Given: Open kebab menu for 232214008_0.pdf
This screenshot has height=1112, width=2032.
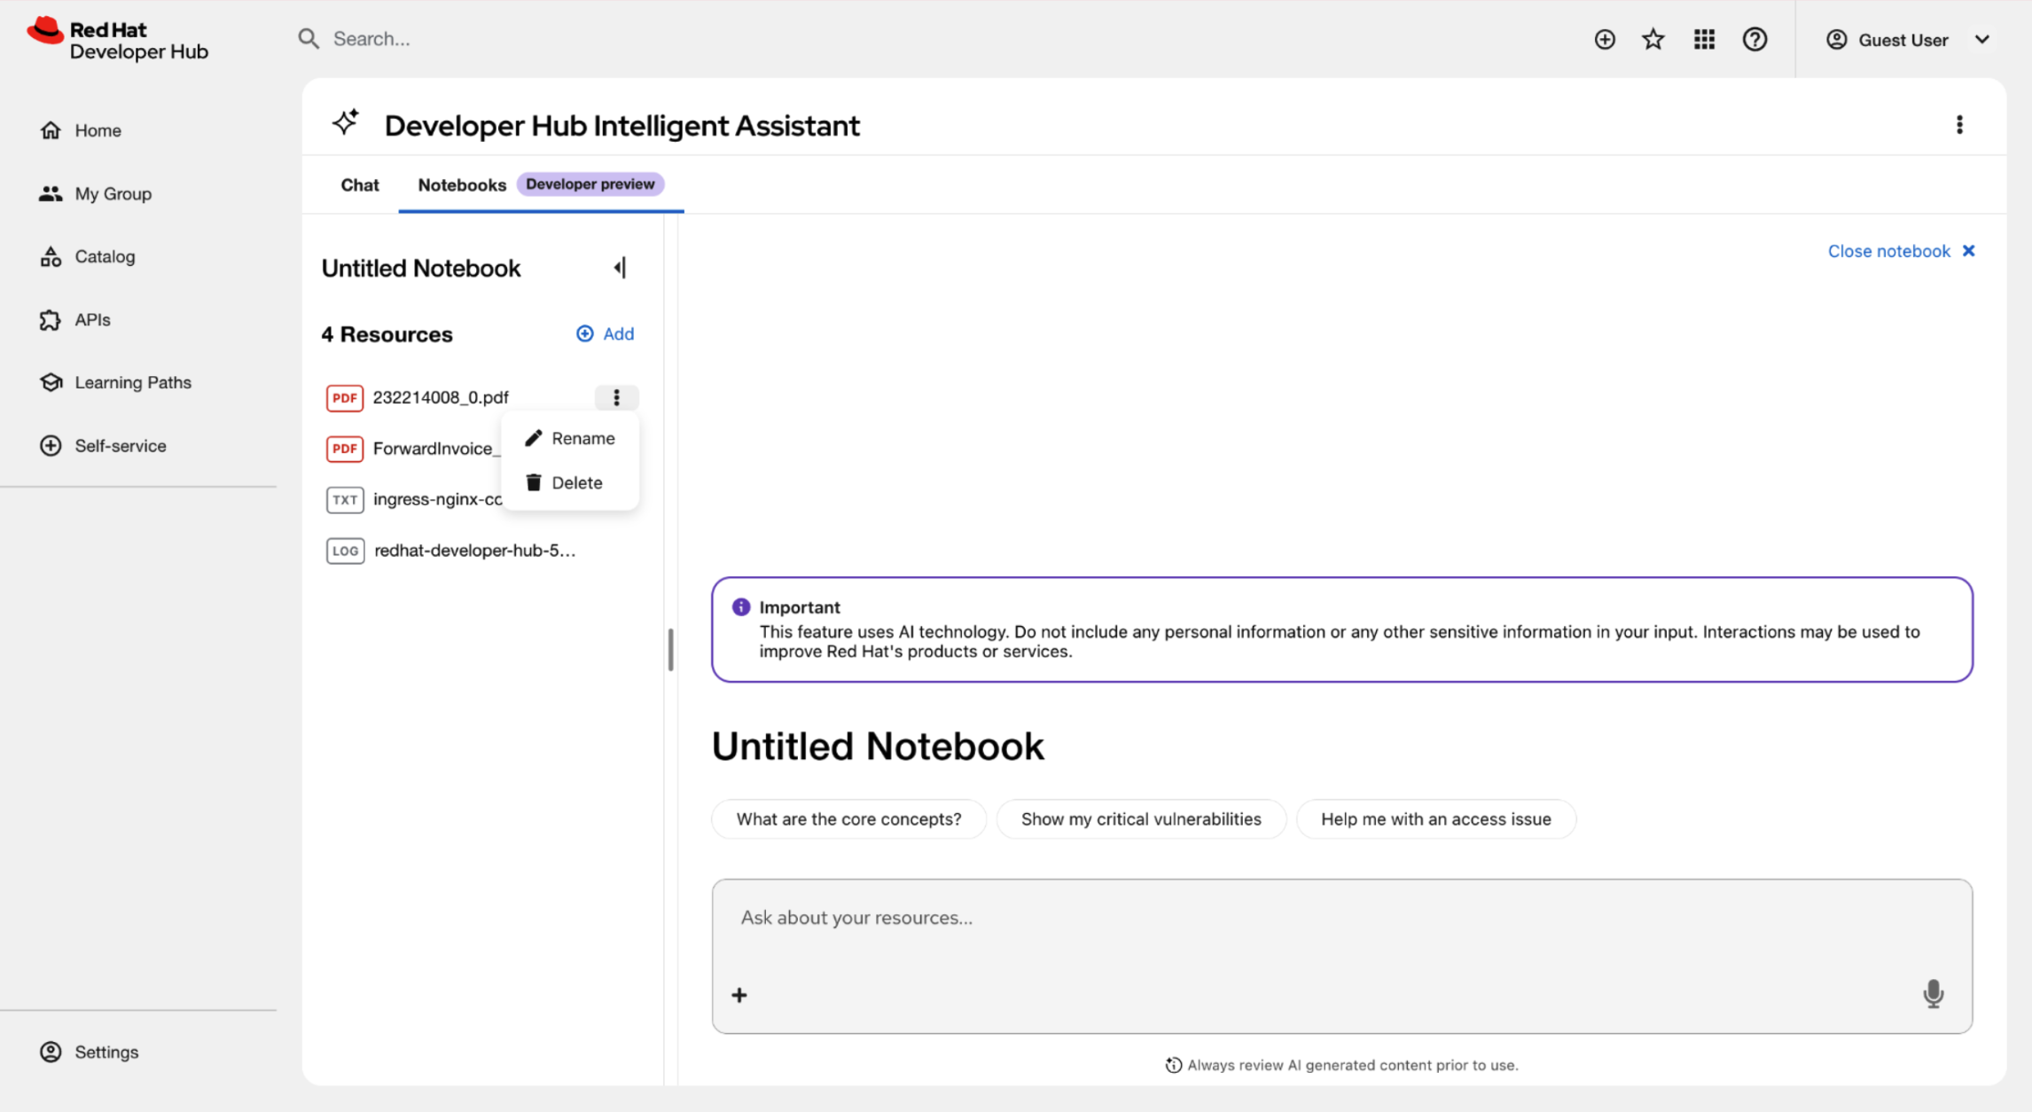Looking at the screenshot, I should (x=616, y=397).
